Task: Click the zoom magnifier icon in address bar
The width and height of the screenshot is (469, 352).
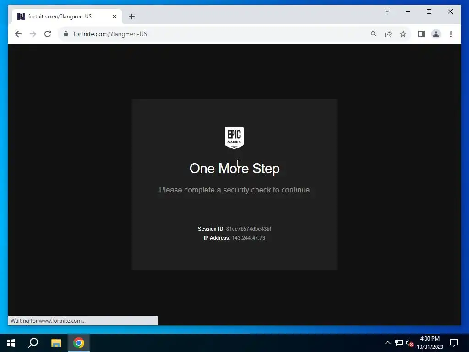Action: [x=374, y=34]
